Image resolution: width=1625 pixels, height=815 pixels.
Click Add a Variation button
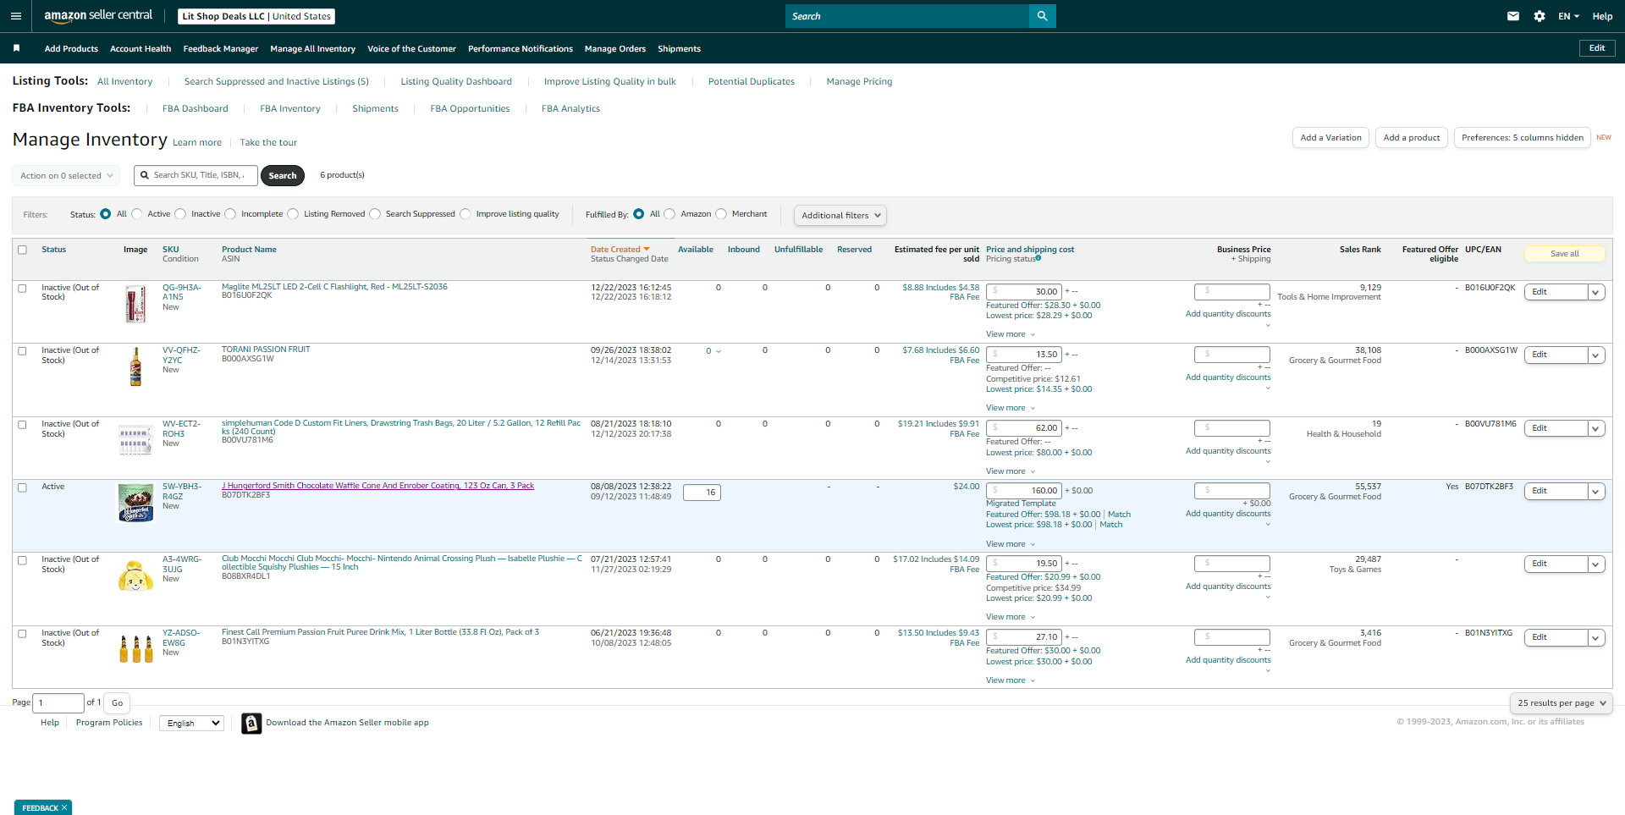(1330, 138)
